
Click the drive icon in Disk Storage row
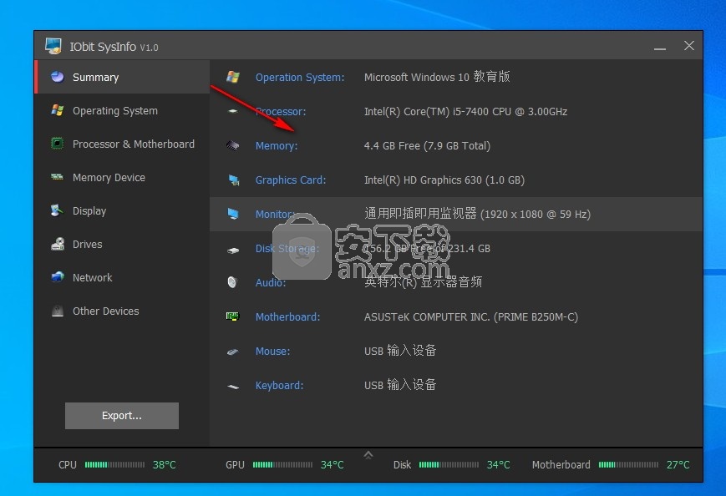click(x=233, y=251)
